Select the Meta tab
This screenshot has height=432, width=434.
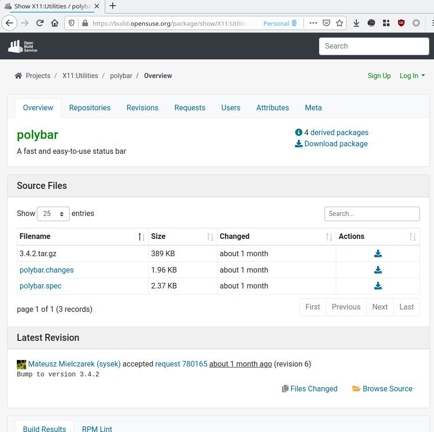coord(313,108)
